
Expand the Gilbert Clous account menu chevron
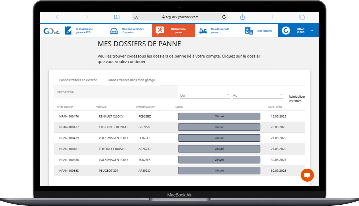[x=312, y=31]
